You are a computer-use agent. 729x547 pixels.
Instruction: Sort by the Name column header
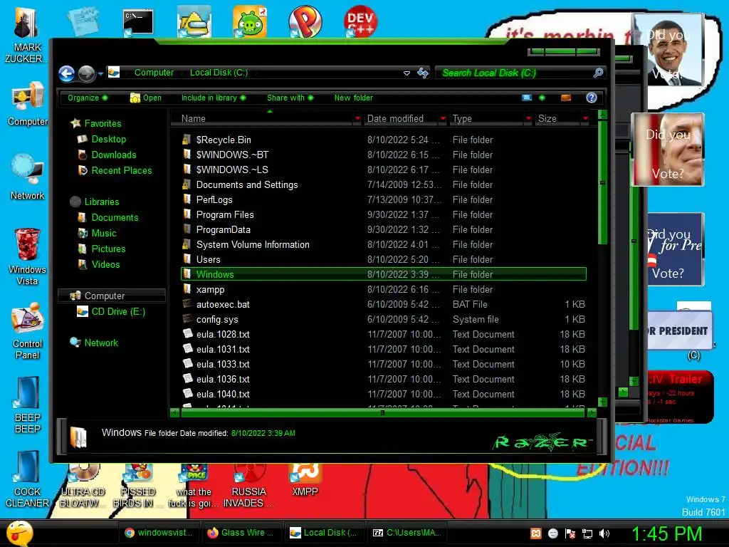[x=262, y=119]
